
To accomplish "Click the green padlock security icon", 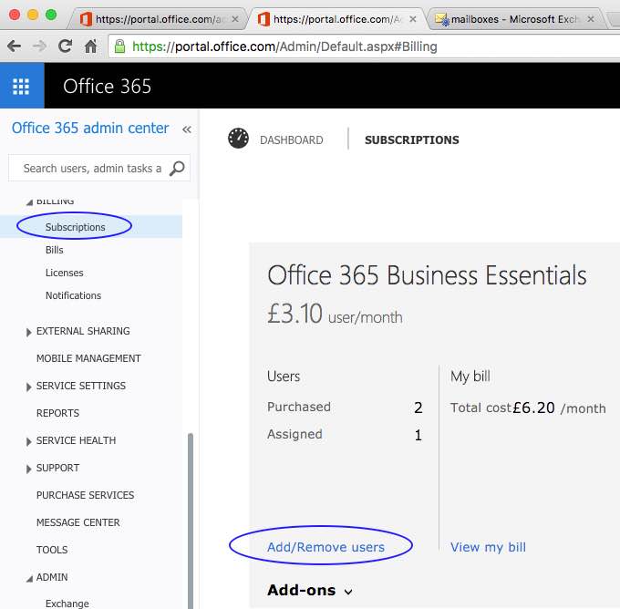I will (x=119, y=46).
